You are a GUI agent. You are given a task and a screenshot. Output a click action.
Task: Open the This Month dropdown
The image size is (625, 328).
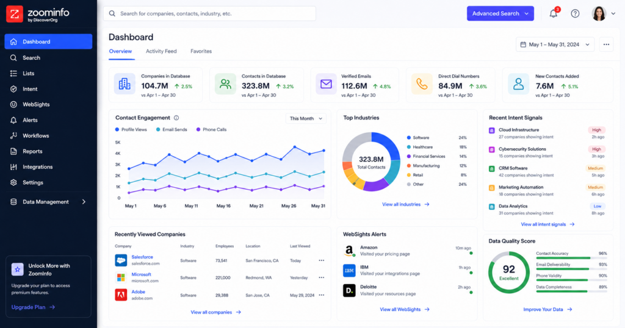[306, 118]
